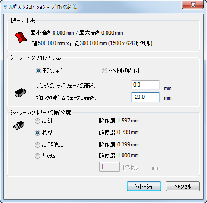This screenshot has height=203, width=207.
Task: Click the red relief dimensions icon
Action: [21, 38]
